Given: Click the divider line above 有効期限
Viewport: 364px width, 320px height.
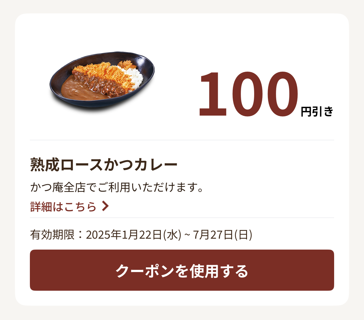Looking at the screenshot, I should pos(182,218).
